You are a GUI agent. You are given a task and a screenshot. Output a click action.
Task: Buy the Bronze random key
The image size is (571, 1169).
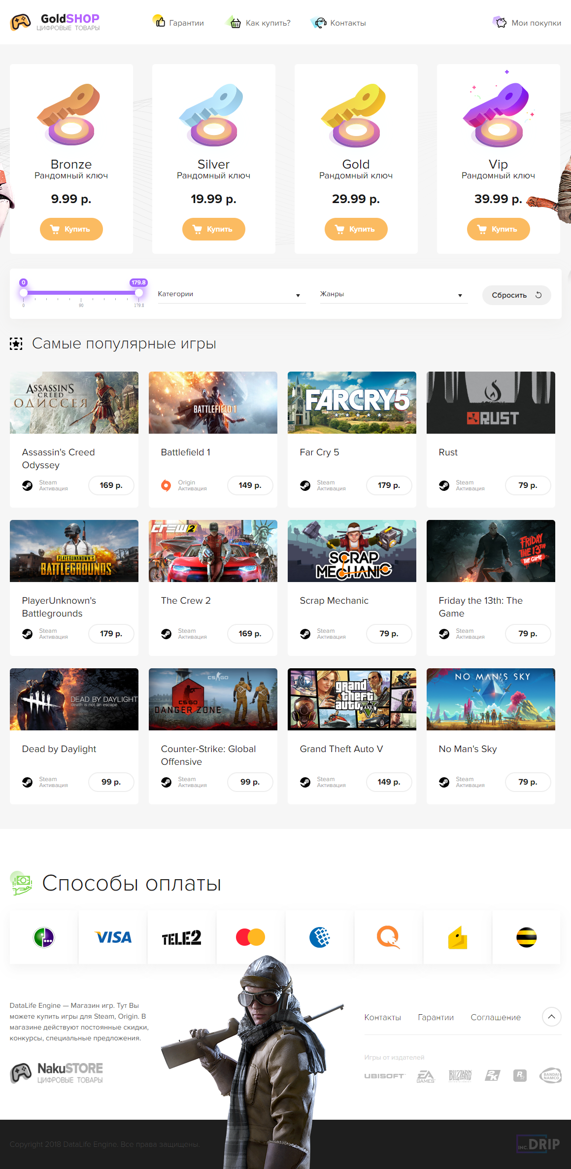(71, 229)
